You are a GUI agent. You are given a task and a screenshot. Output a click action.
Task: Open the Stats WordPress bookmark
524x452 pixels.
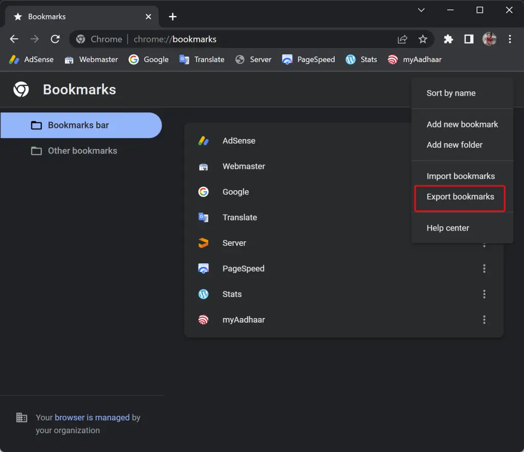coord(361,59)
